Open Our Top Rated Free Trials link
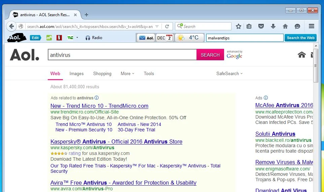Image resolution: width=324 pixels, height=192 pixels. (78, 166)
